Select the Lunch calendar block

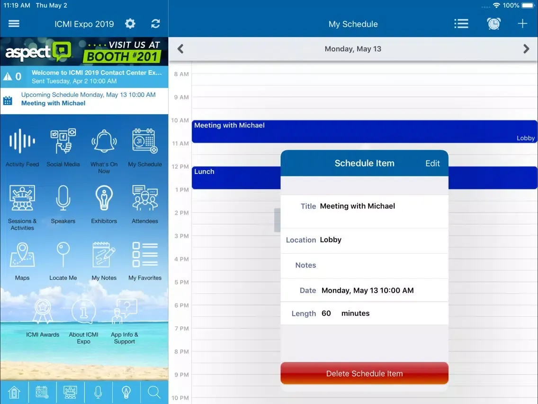236,178
